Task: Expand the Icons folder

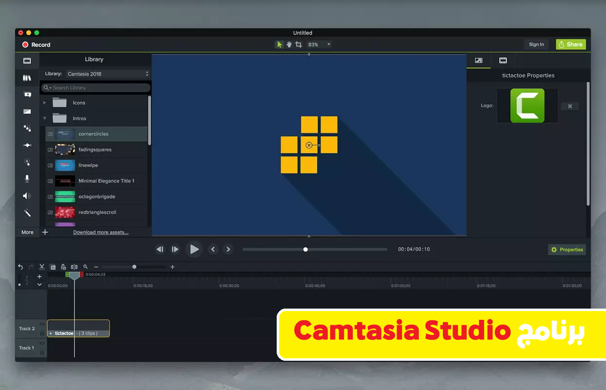Action: coord(45,102)
